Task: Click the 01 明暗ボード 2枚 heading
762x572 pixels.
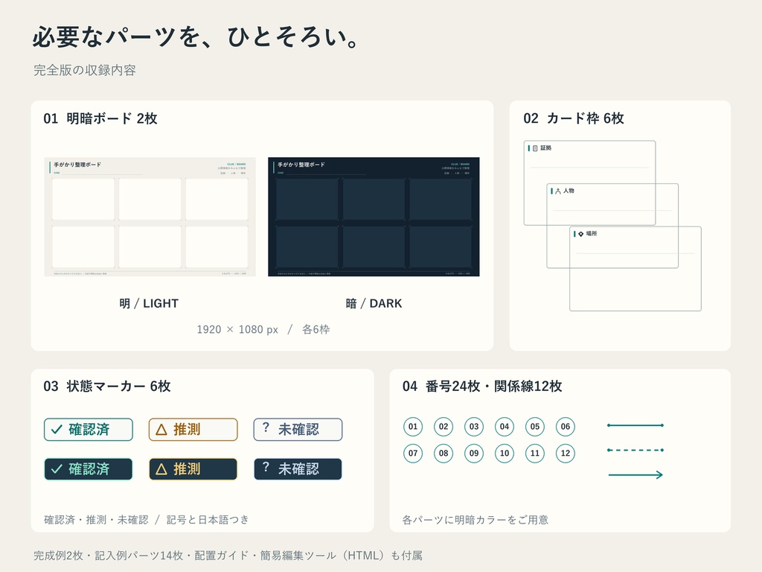Action: tap(100, 118)
